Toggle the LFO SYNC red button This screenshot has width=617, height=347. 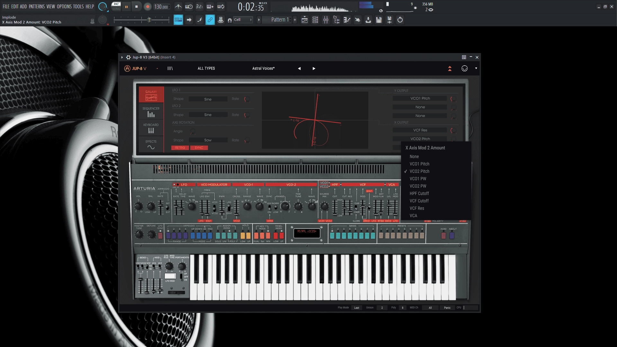160,236
